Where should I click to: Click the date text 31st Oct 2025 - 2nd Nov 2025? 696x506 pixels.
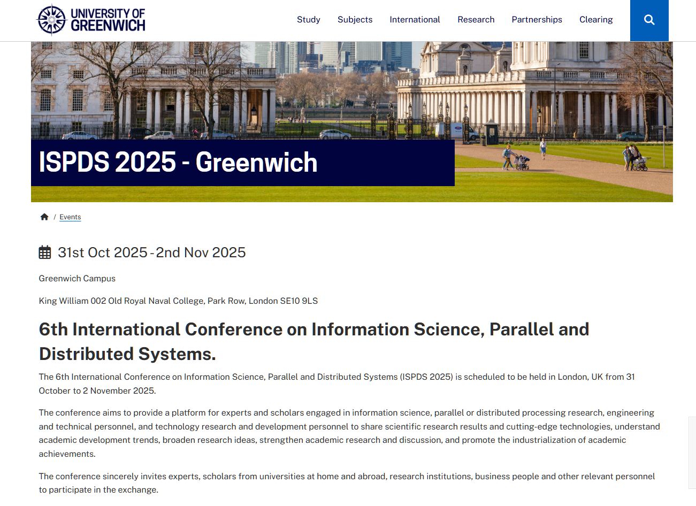click(x=152, y=252)
